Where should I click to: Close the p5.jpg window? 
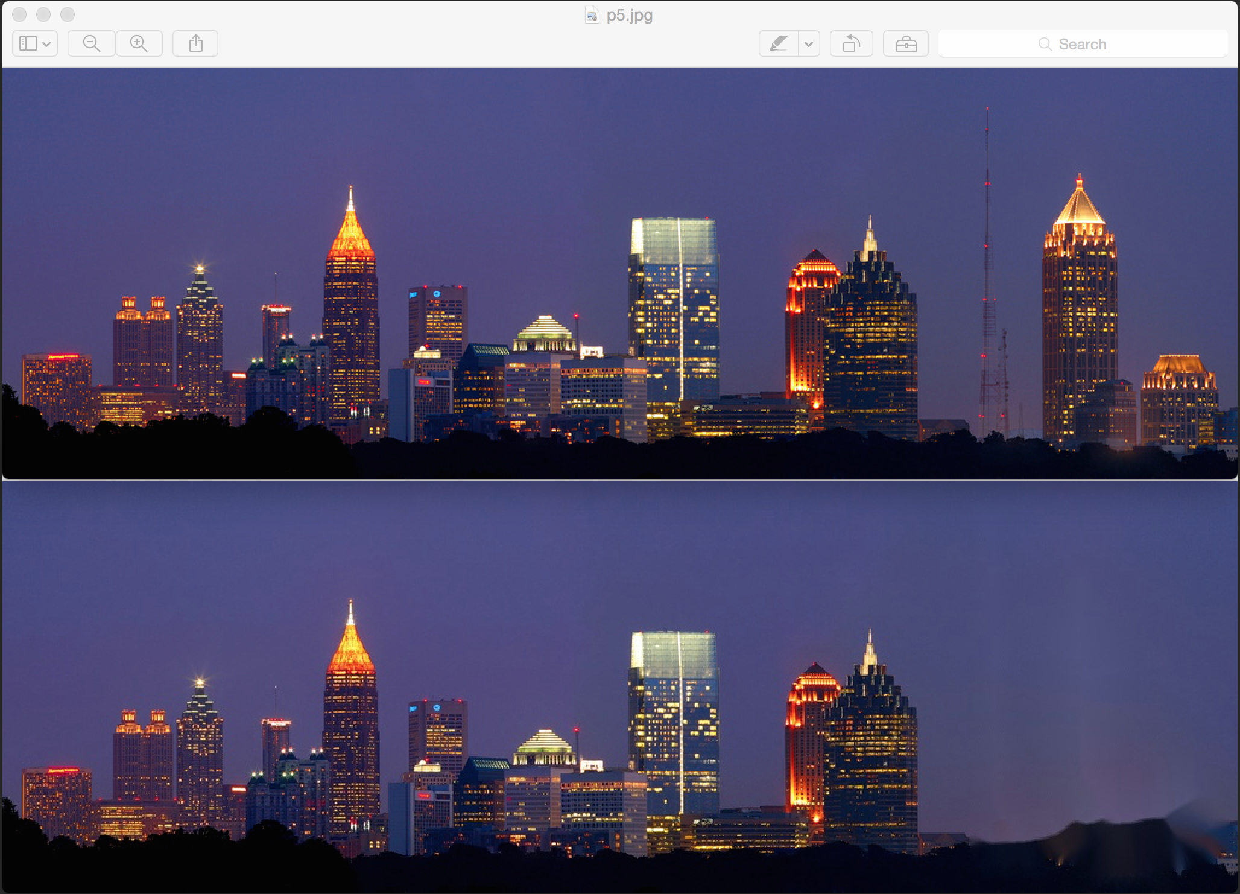[x=19, y=14]
